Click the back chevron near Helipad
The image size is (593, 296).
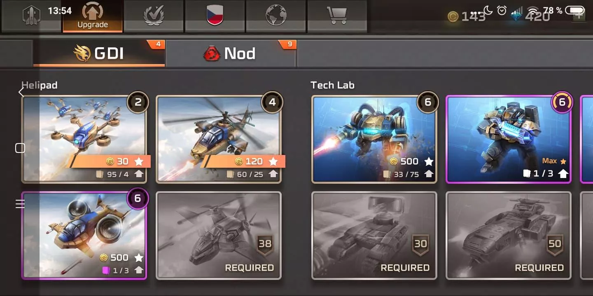(x=21, y=92)
